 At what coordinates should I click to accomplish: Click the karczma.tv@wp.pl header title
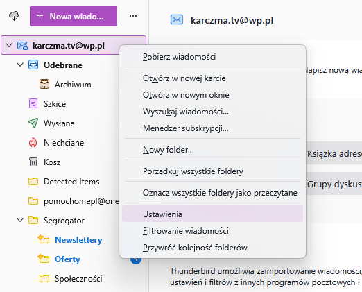pos(232,20)
